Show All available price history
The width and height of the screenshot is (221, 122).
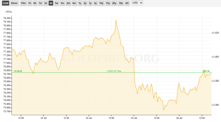point(127,3)
